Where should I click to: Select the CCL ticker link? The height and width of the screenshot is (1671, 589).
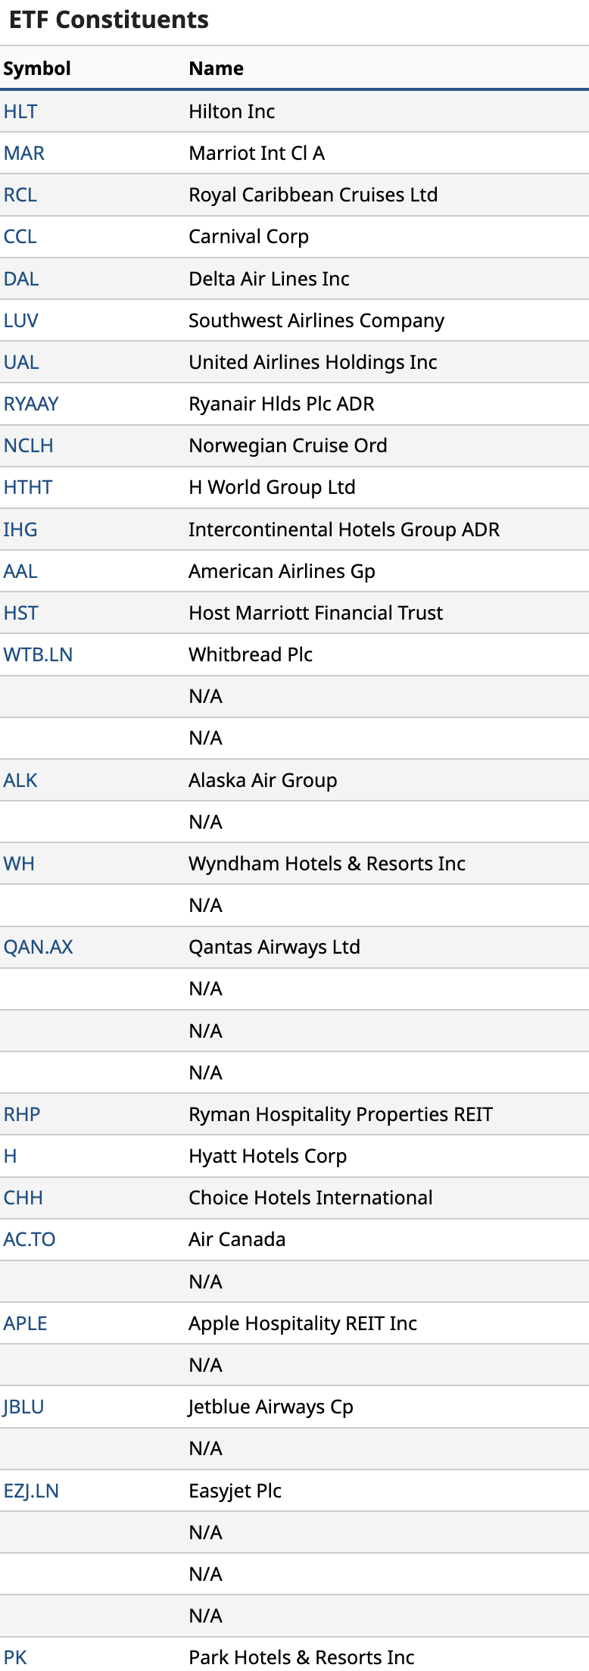pos(20,236)
